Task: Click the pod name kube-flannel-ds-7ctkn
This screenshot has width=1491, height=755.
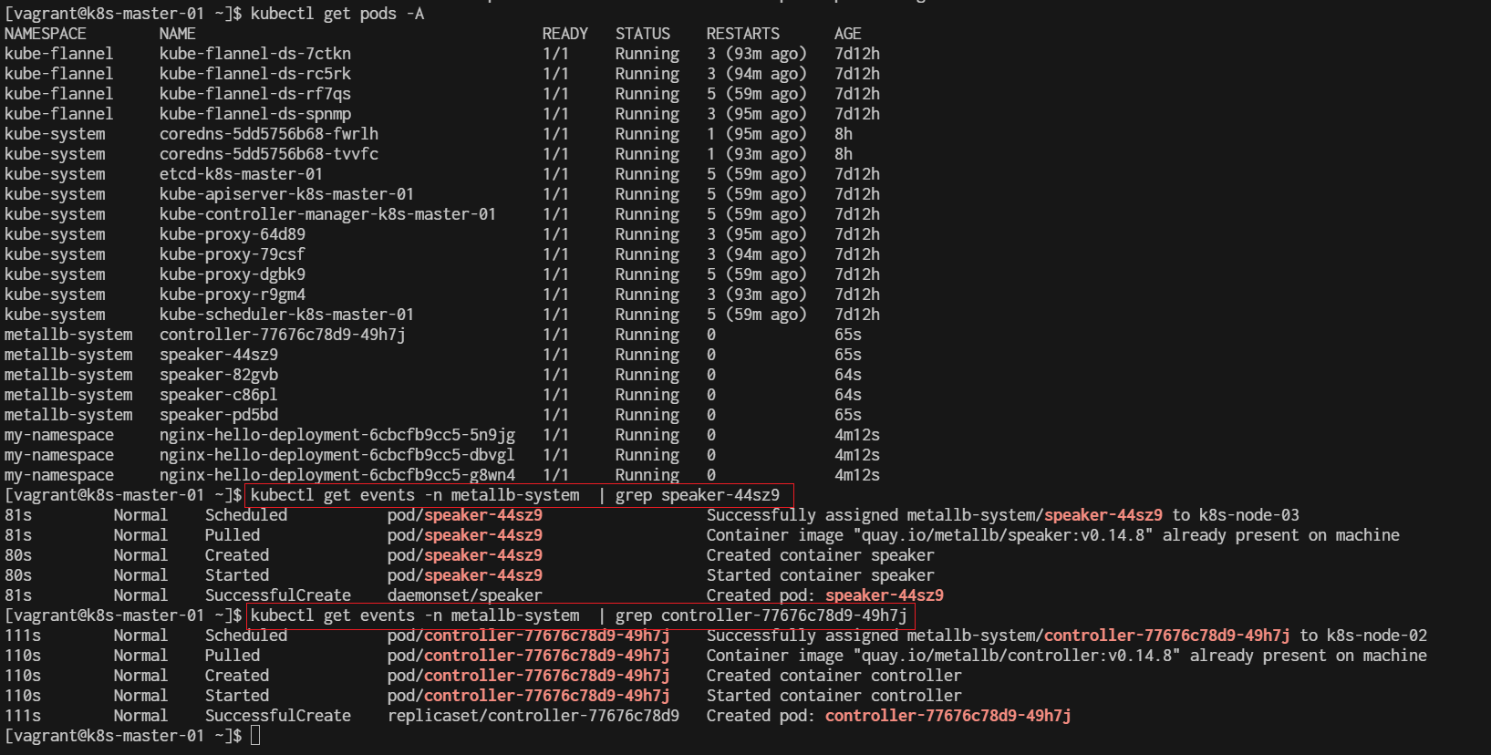Action: coord(255,54)
